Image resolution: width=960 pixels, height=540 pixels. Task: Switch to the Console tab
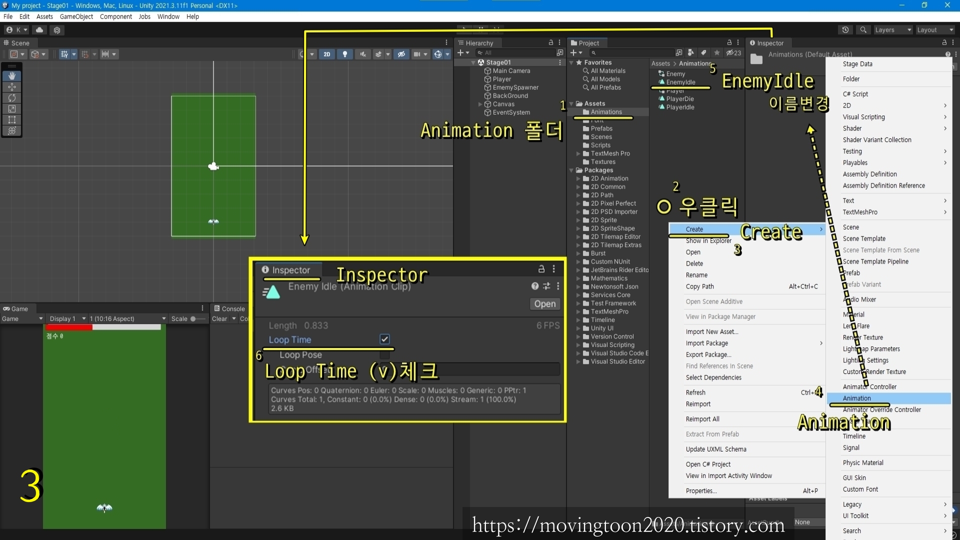pos(229,308)
